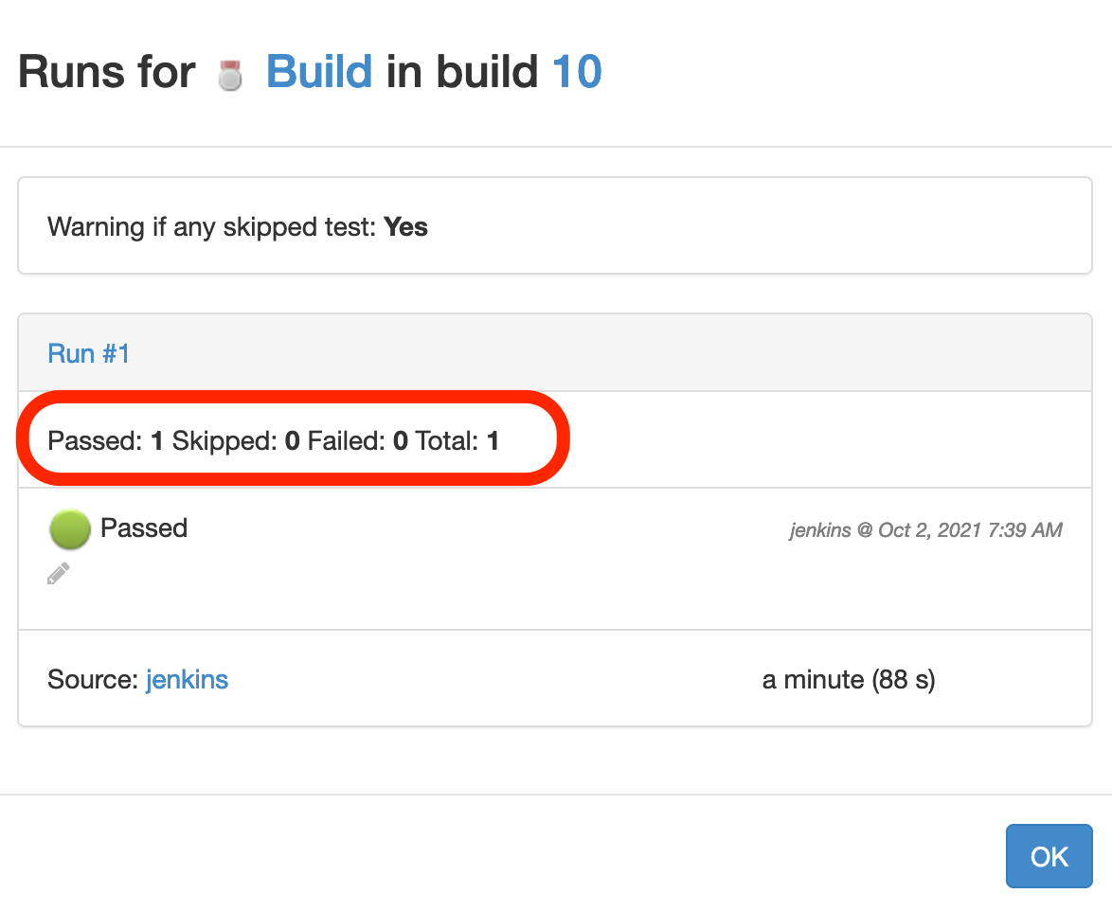Click the pencil edit icon
1112x911 pixels.
pyautogui.click(x=59, y=573)
